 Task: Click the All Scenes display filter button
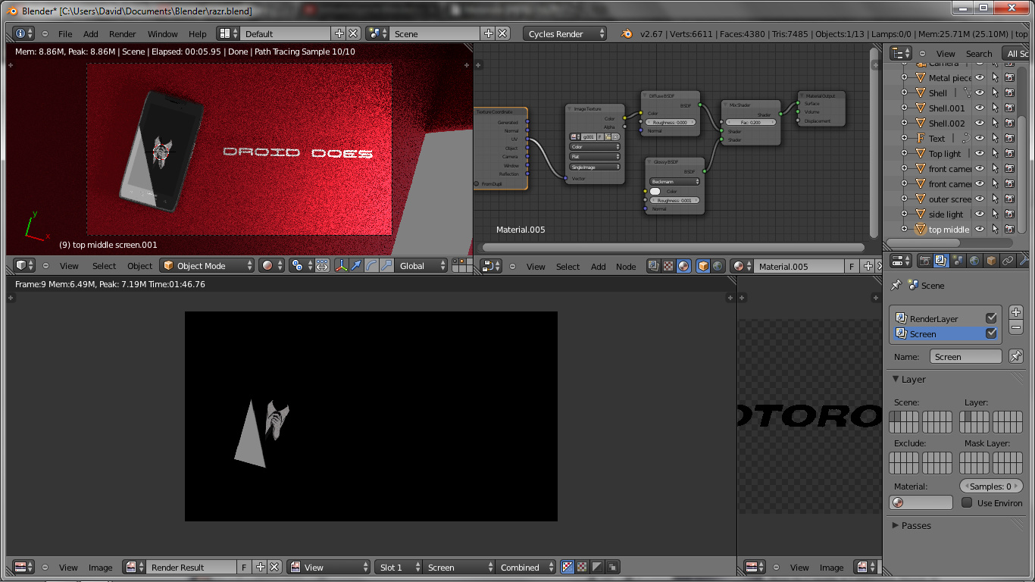click(x=1016, y=53)
